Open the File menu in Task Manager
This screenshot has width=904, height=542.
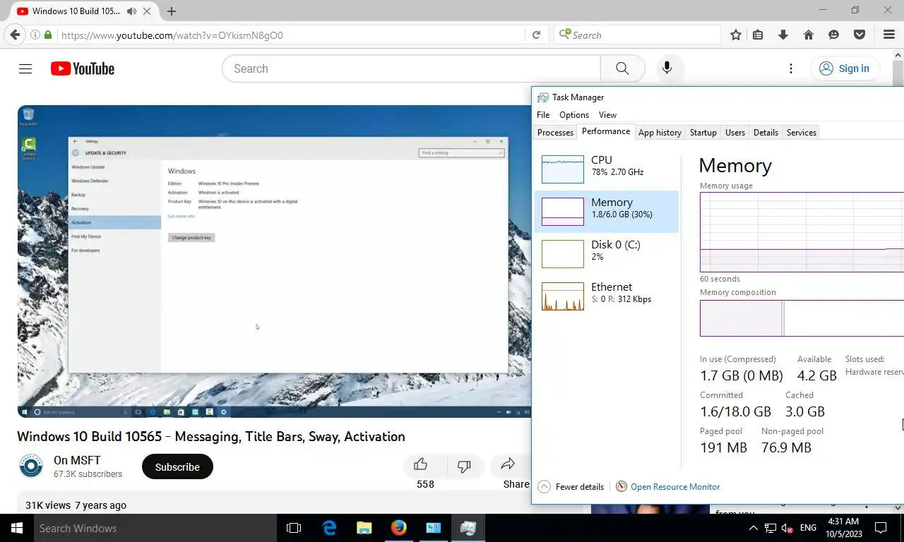tap(543, 115)
